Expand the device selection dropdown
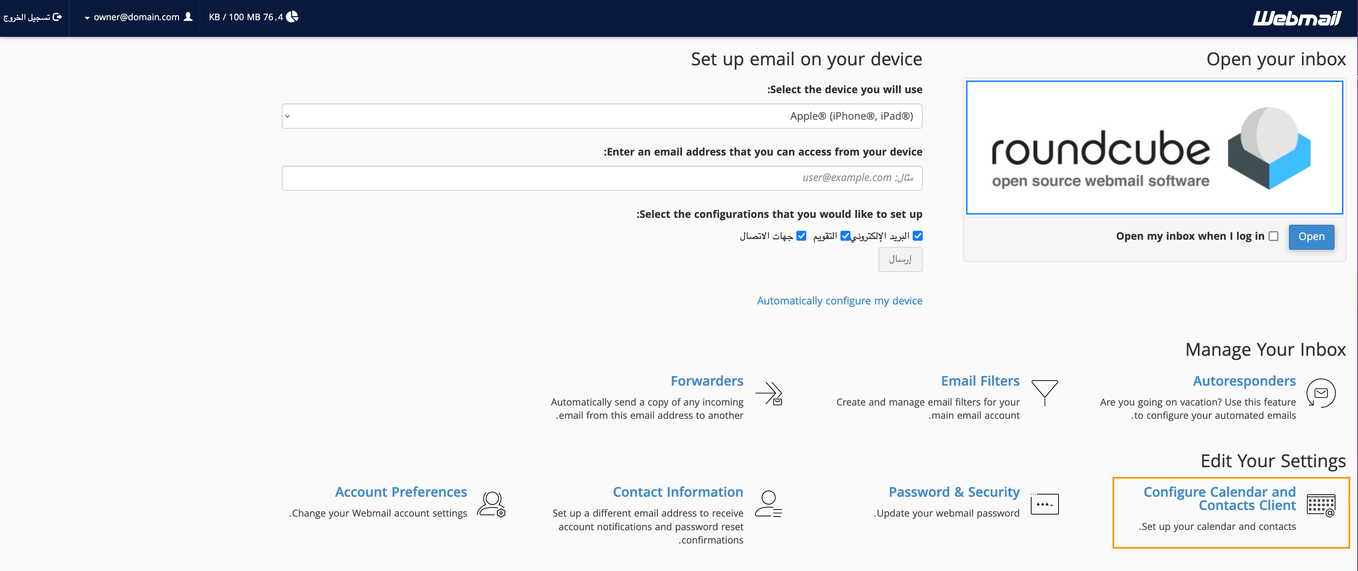1358x571 pixels. pos(602,116)
